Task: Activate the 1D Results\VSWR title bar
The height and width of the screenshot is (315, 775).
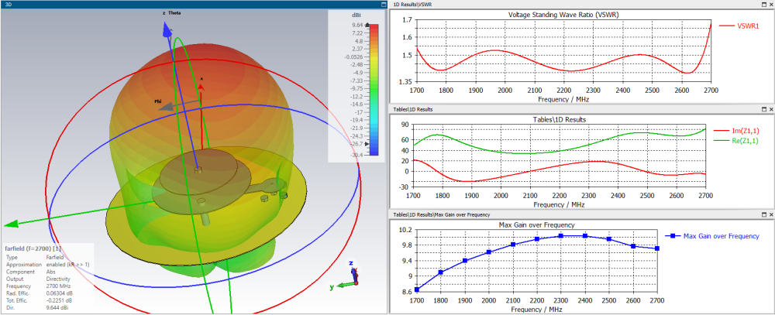Action: [575, 5]
